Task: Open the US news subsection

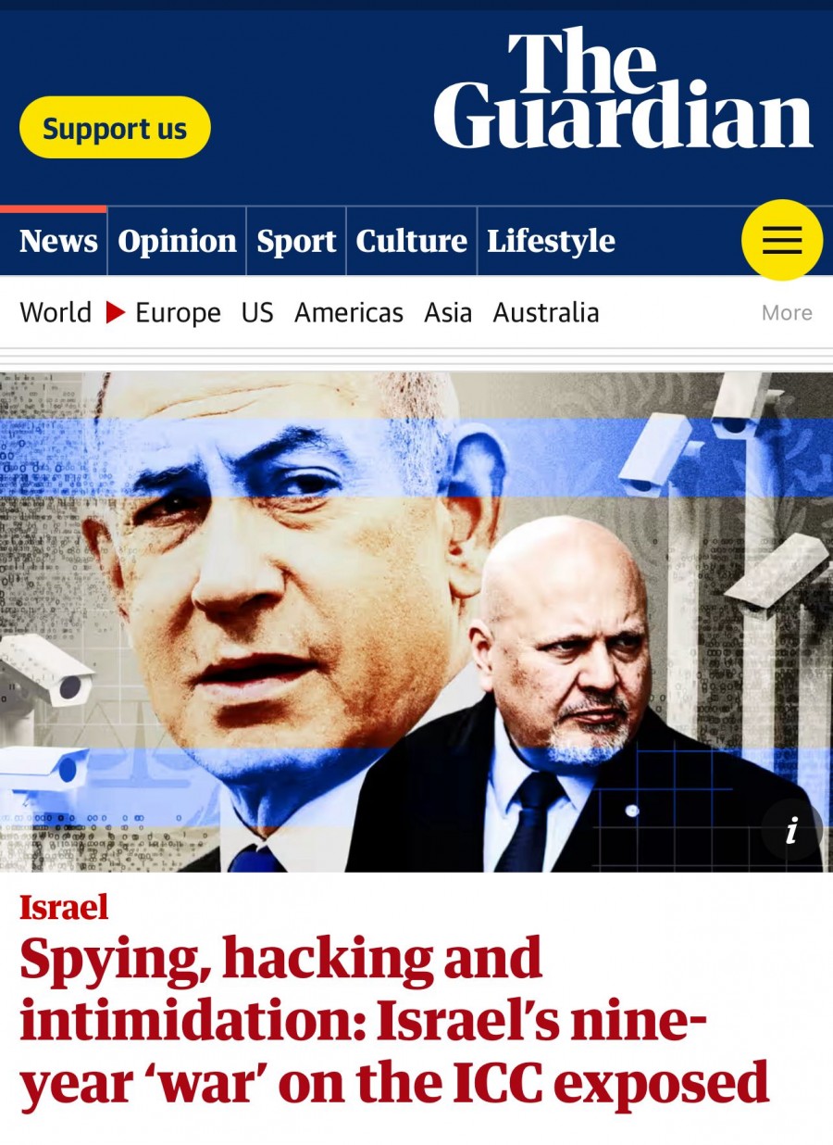Action: point(257,313)
